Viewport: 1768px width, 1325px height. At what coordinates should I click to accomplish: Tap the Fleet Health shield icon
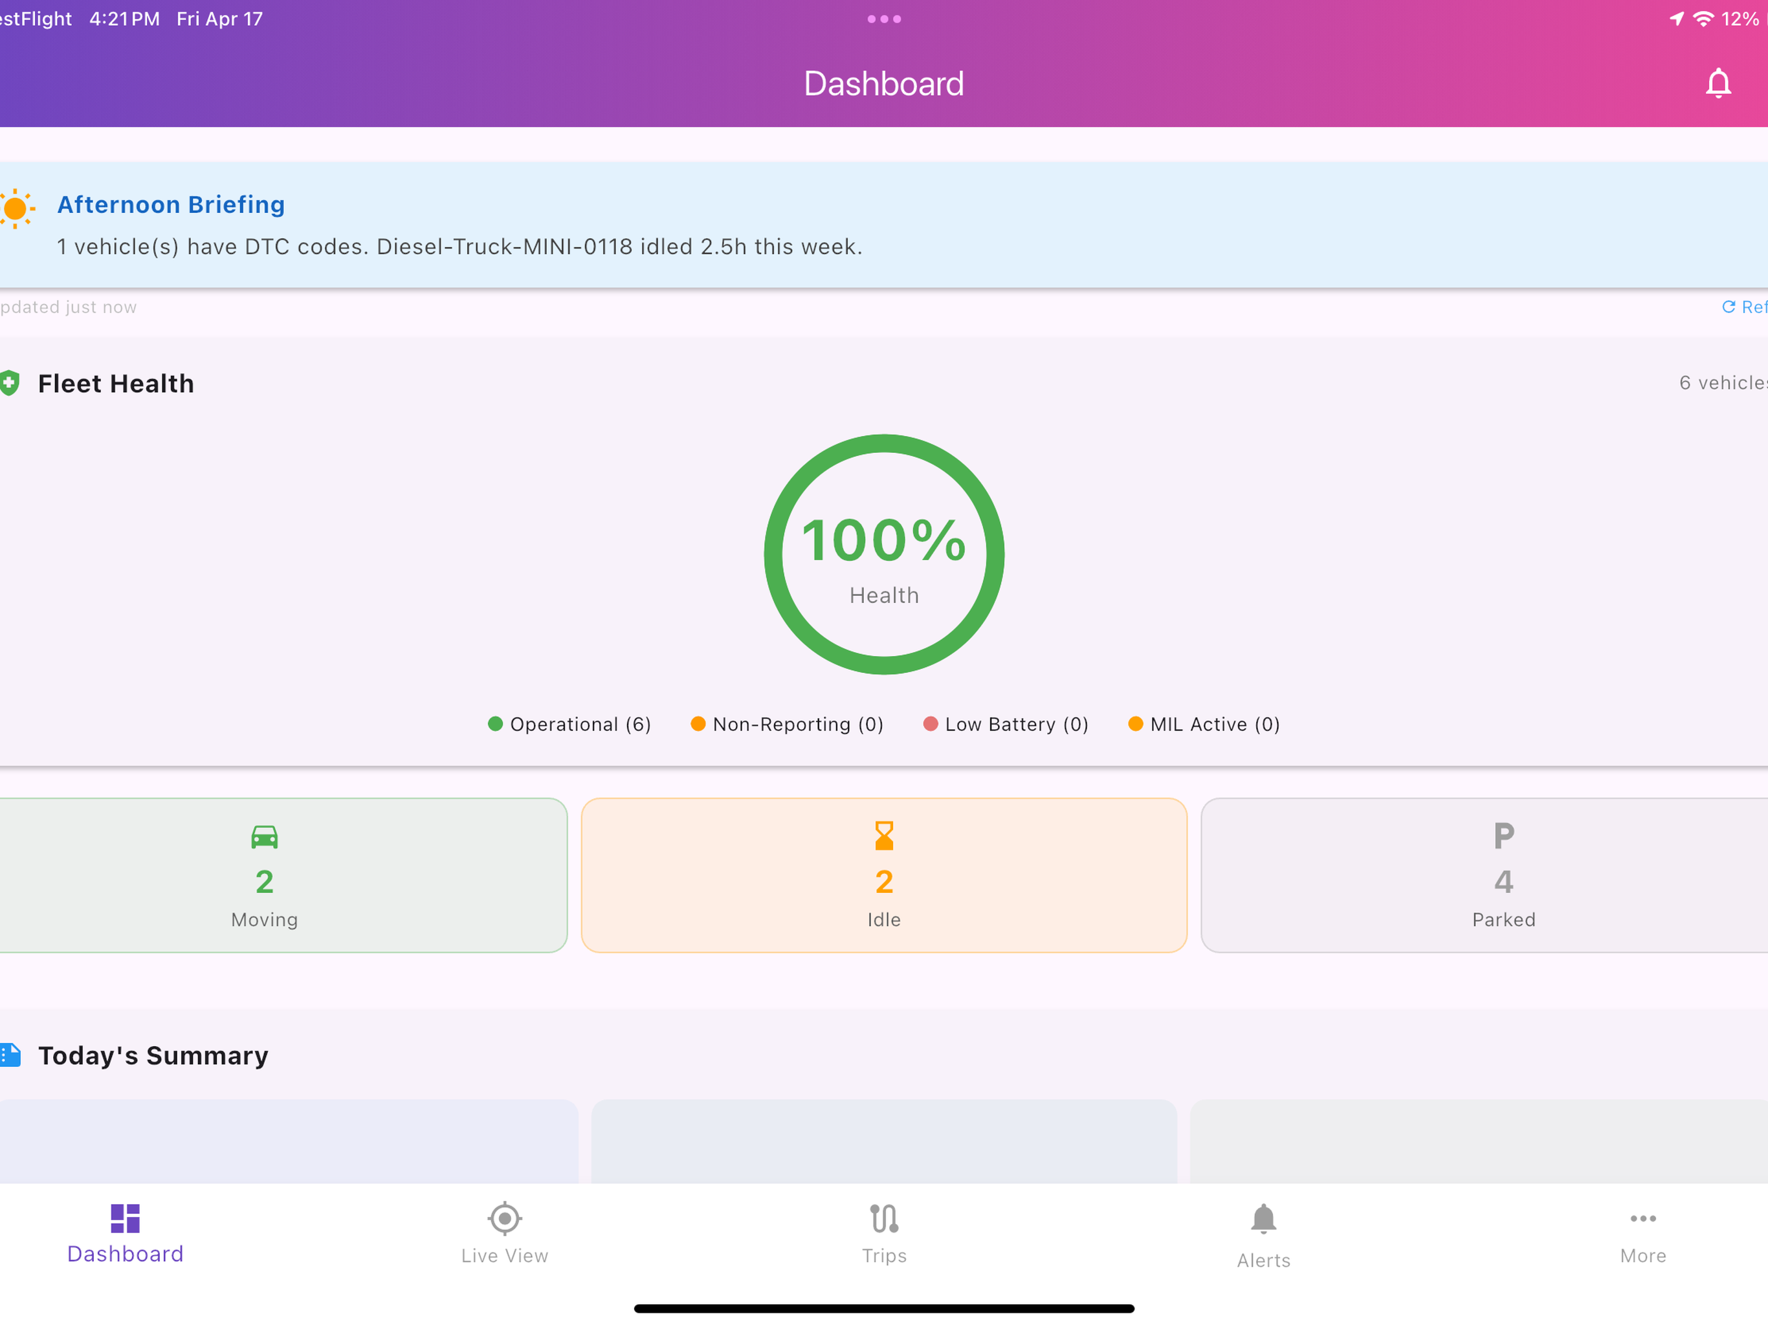tap(10, 383)
